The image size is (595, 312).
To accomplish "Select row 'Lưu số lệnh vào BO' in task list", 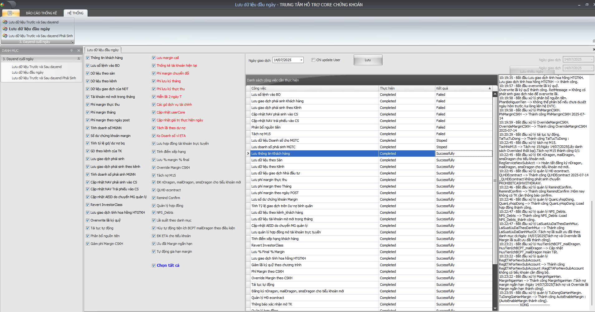I will pos(370,95).
